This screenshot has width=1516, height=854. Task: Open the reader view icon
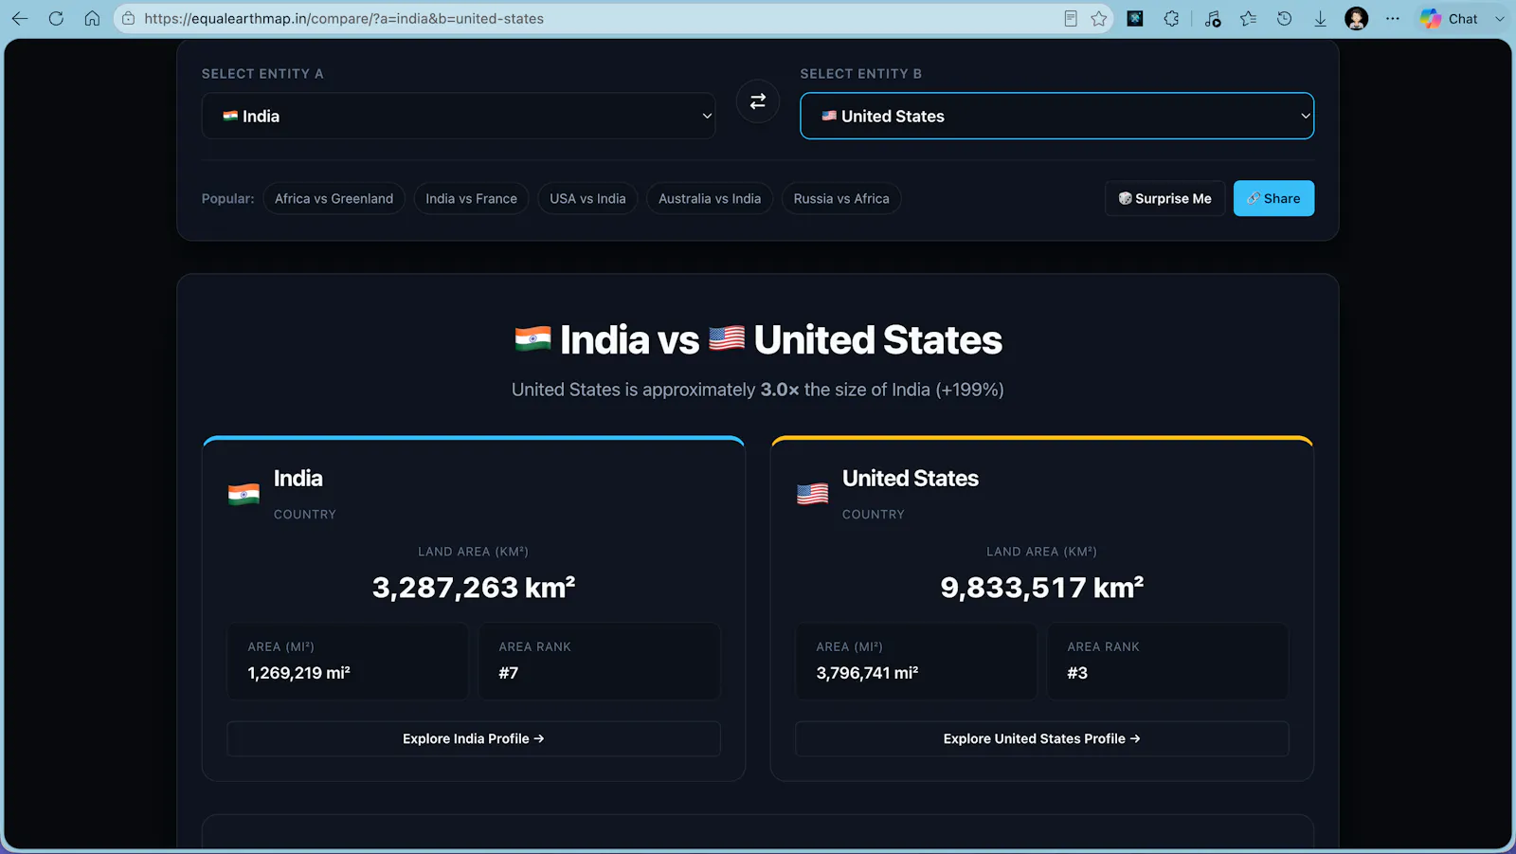(x=1071, y=19)
